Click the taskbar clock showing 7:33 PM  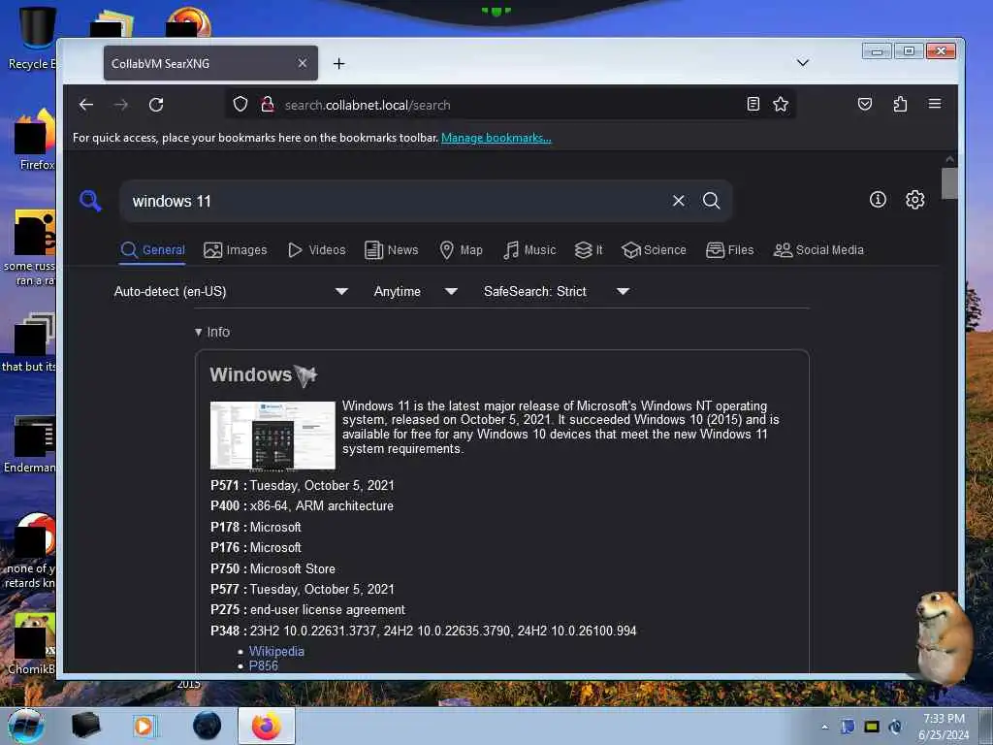pyautogui.click(x=944, y=727)
